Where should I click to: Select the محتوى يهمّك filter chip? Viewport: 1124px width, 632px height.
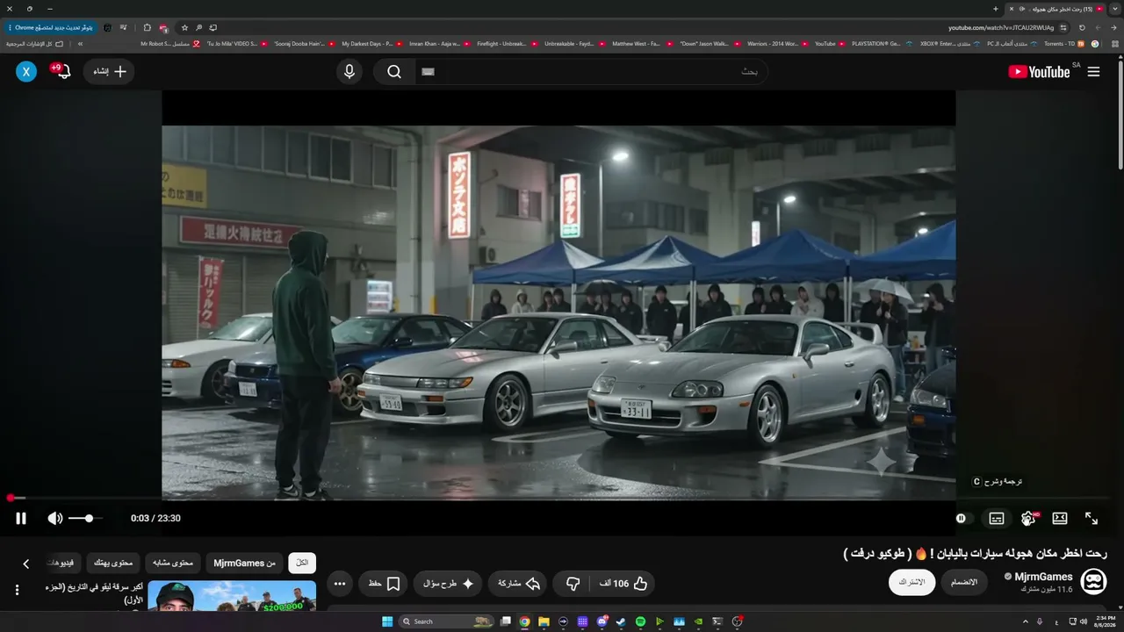(x=113, y=563)
